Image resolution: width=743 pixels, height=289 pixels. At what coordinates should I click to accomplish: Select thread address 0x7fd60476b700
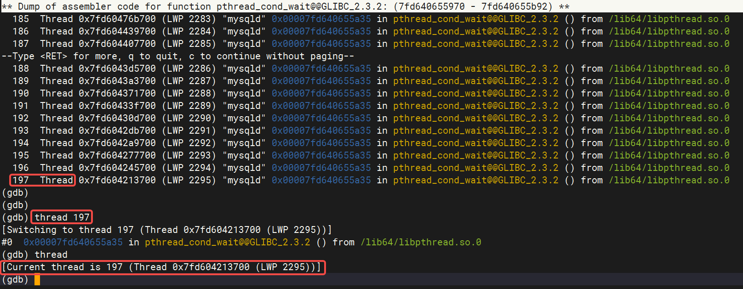117,19
